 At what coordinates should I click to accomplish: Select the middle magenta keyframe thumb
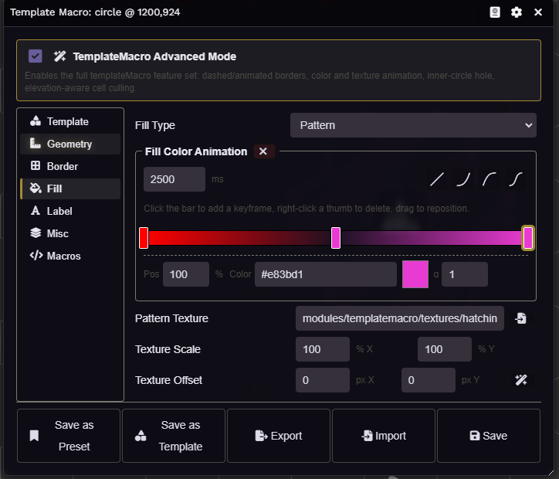pos(336,237)
